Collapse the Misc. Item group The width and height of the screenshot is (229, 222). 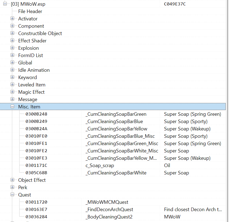coord(12,107)
